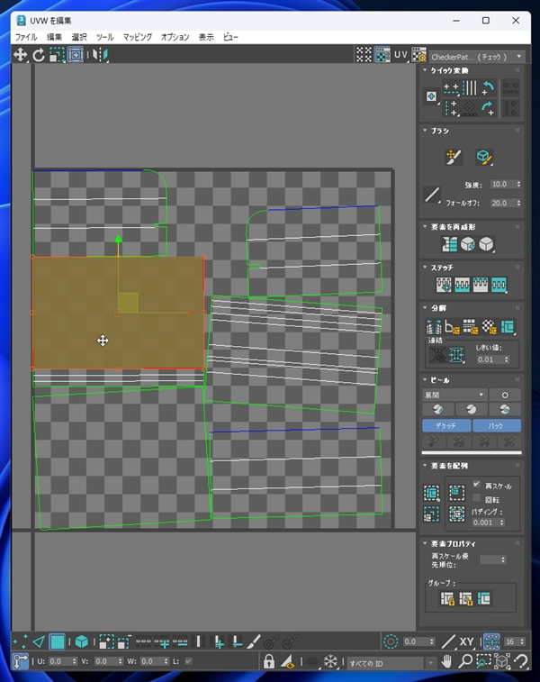This screenshot has height=682, width=540.
Task: Click the パック button
Action: tap(497, 426)
